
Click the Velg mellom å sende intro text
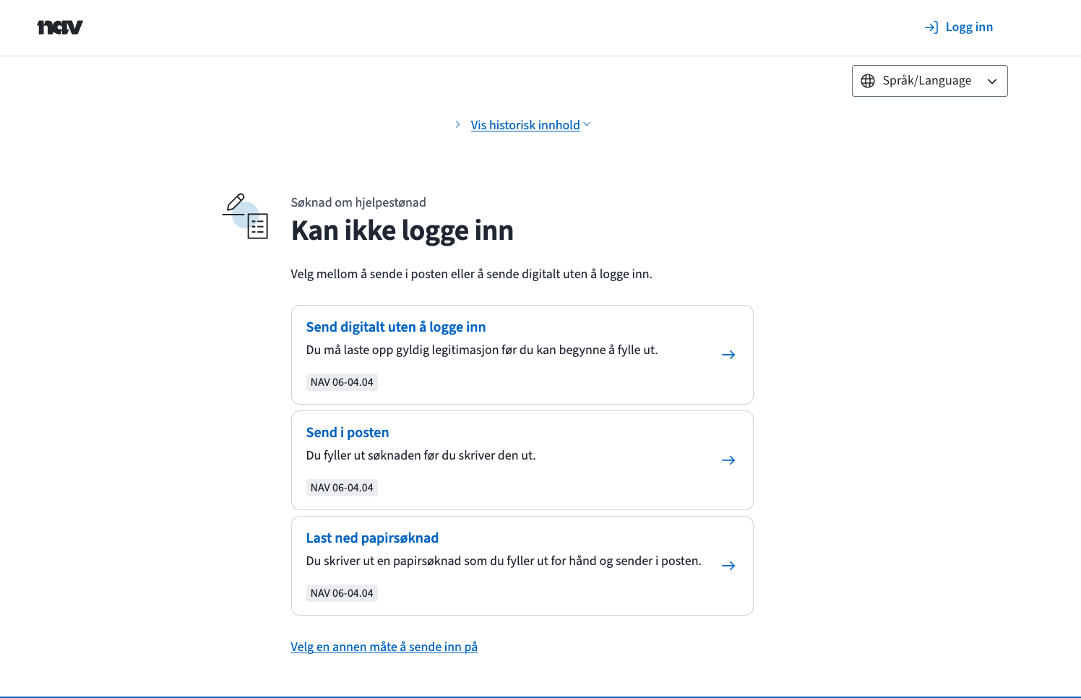pos(471,274)
